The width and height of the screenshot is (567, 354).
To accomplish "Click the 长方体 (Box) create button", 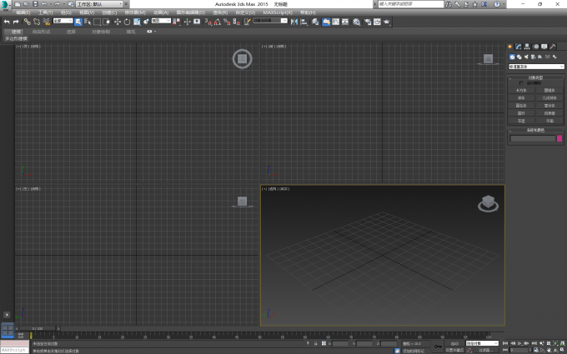I will click(x=521, y=90).
